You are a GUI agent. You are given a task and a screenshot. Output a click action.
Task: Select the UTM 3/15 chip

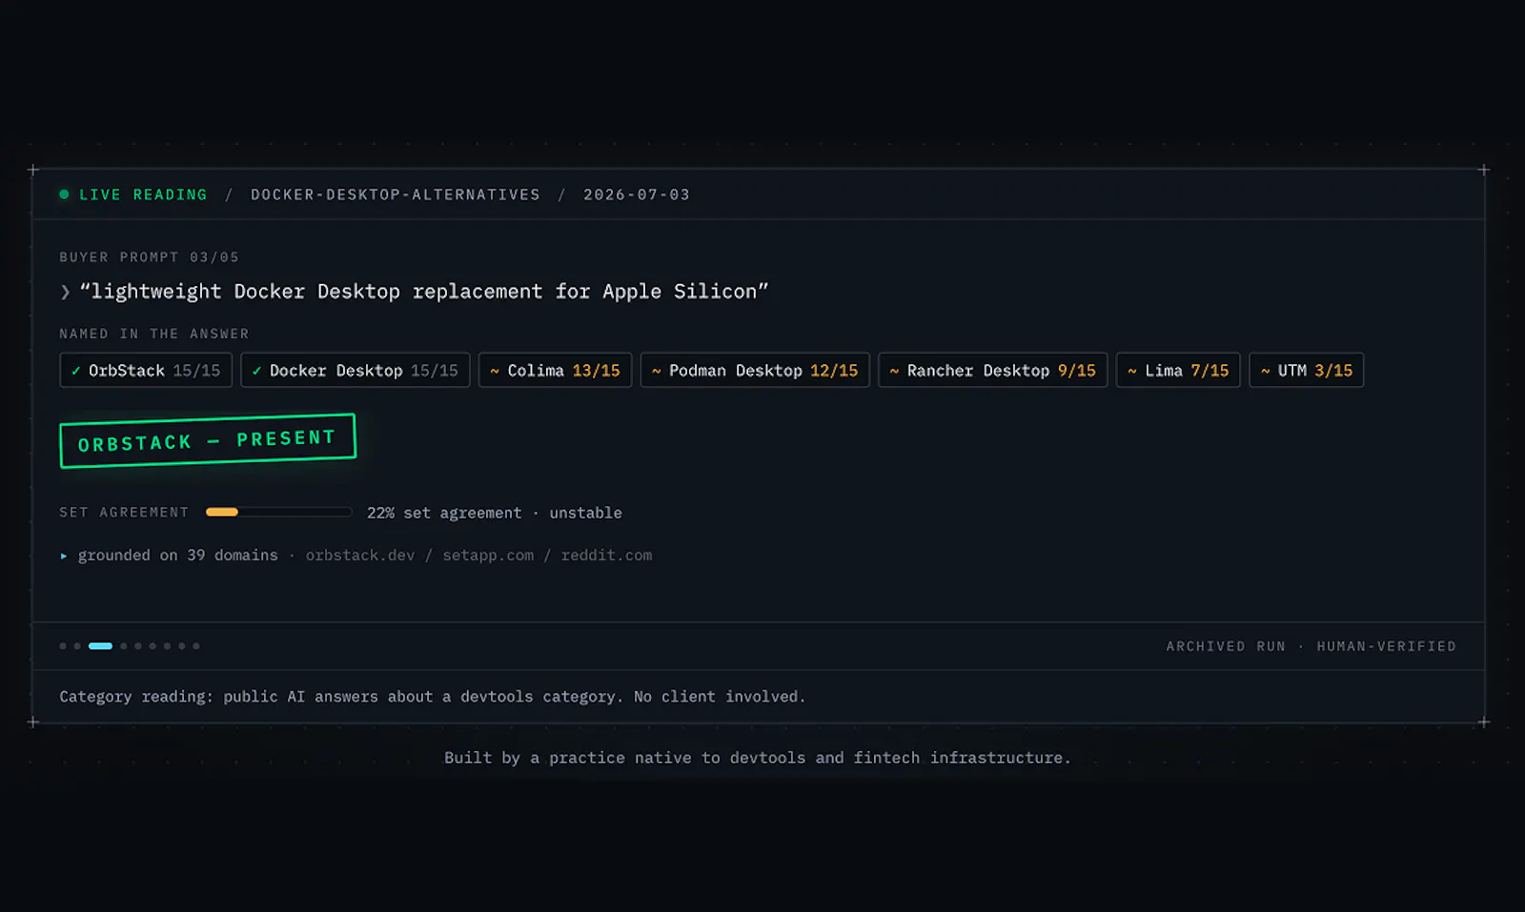[1307, 370]
